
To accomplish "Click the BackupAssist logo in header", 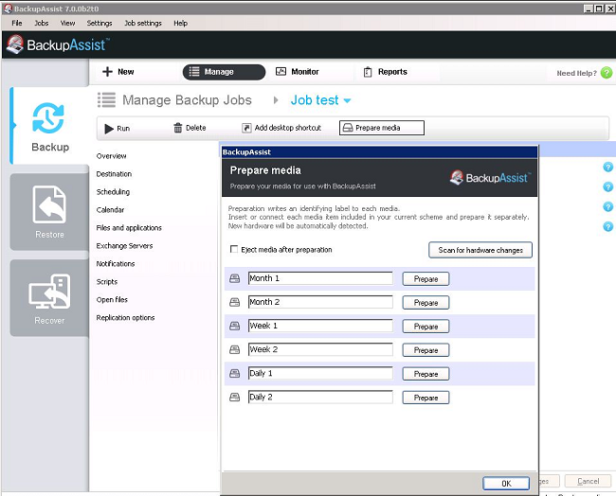I will click(x=58, y=44).
